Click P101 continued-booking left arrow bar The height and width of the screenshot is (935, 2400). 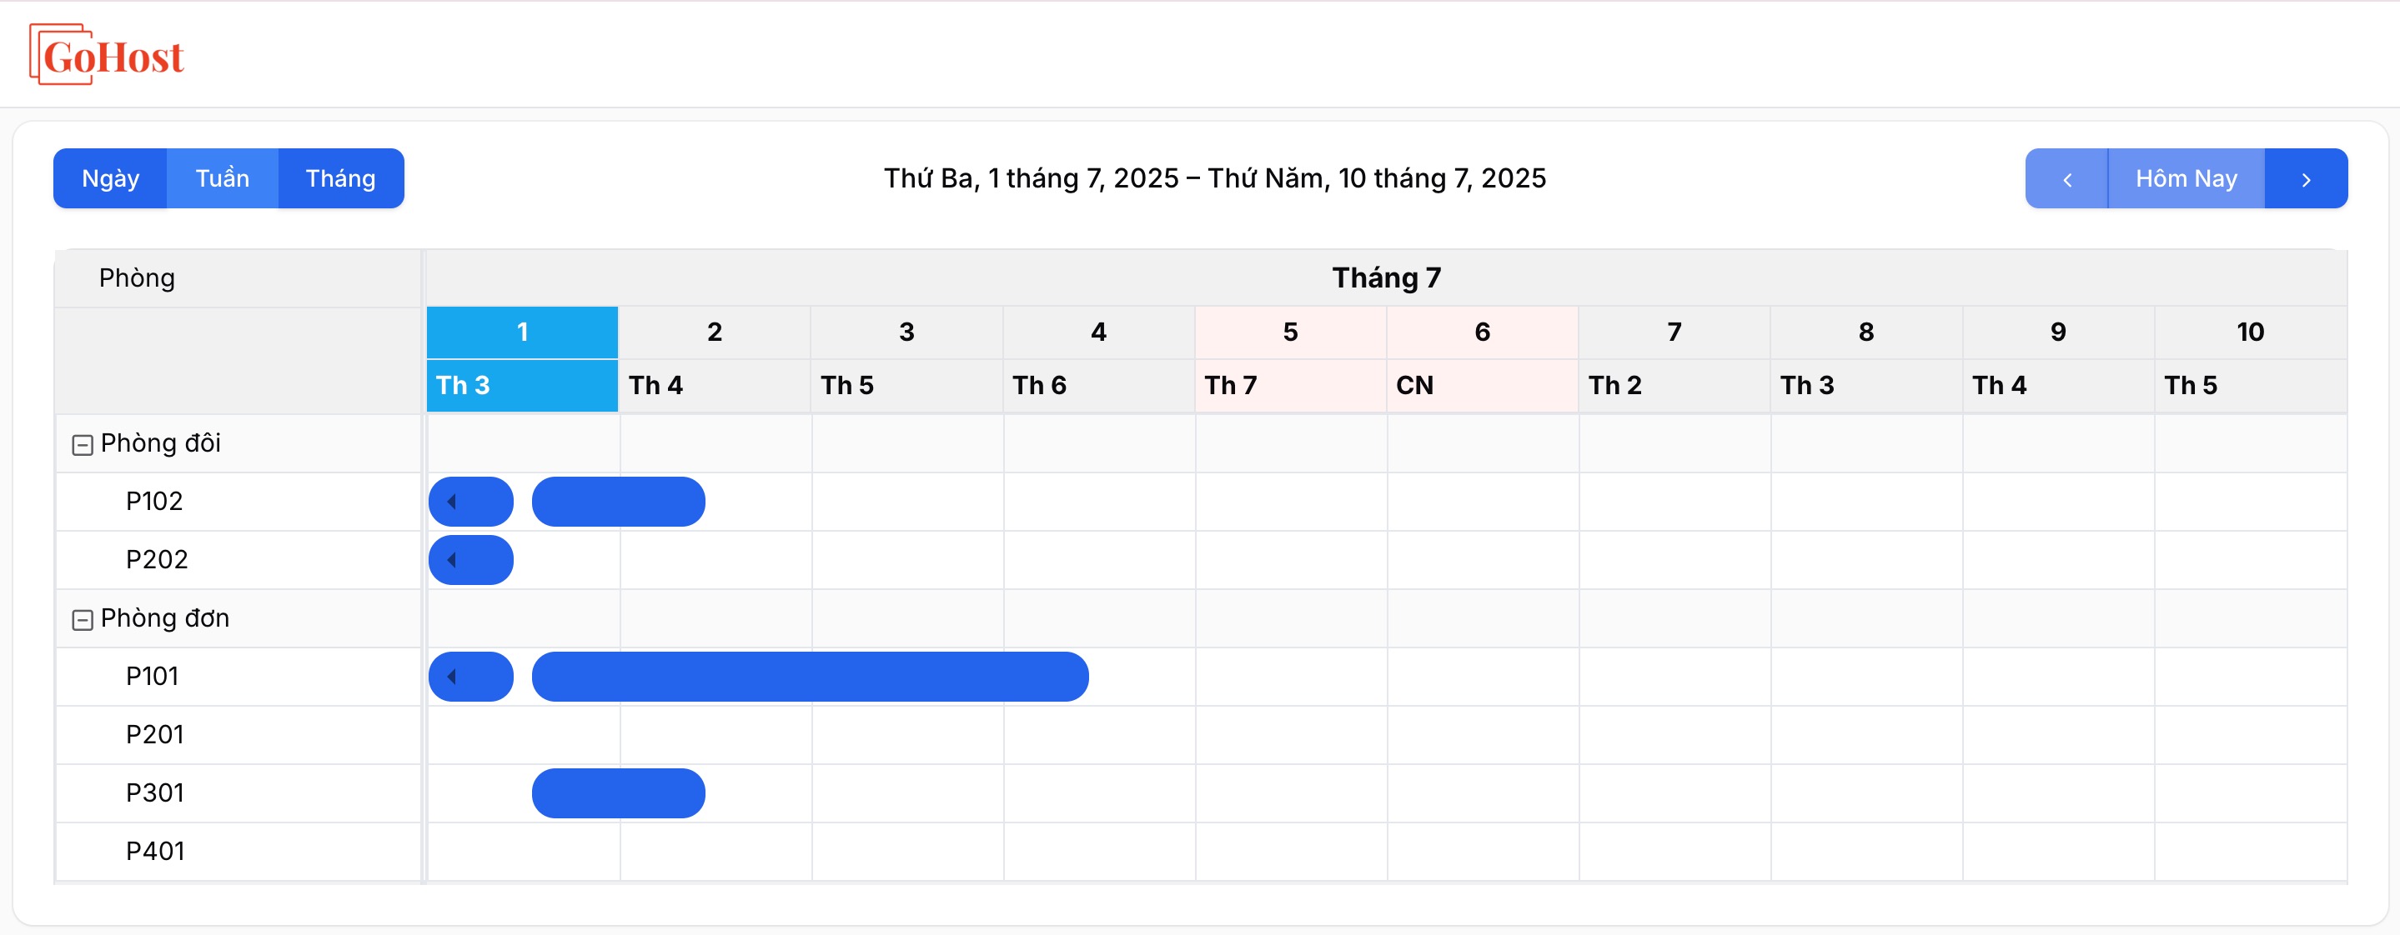click(470, 677)
